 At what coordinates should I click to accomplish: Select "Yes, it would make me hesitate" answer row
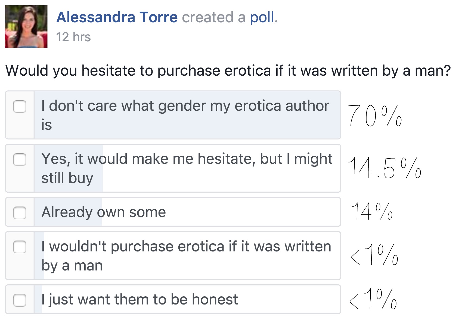point(173,168)
